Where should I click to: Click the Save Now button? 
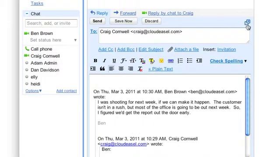pos(123,21)
